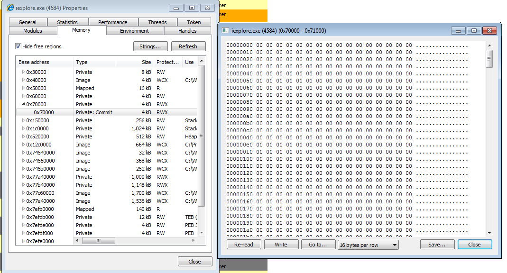The height and width of the screenshot is (273, 507).
Task: Switch to the Performance tab
Action: [112, 22]
